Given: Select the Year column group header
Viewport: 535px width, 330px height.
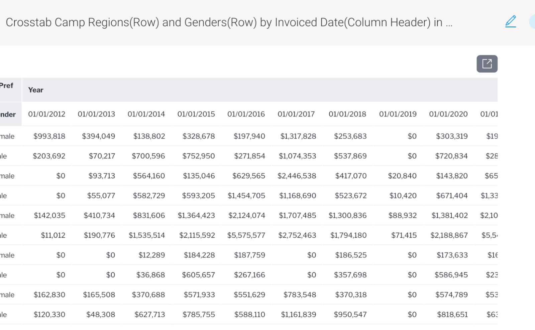Looking at the screenshot, I should click(x=36, y=90).
